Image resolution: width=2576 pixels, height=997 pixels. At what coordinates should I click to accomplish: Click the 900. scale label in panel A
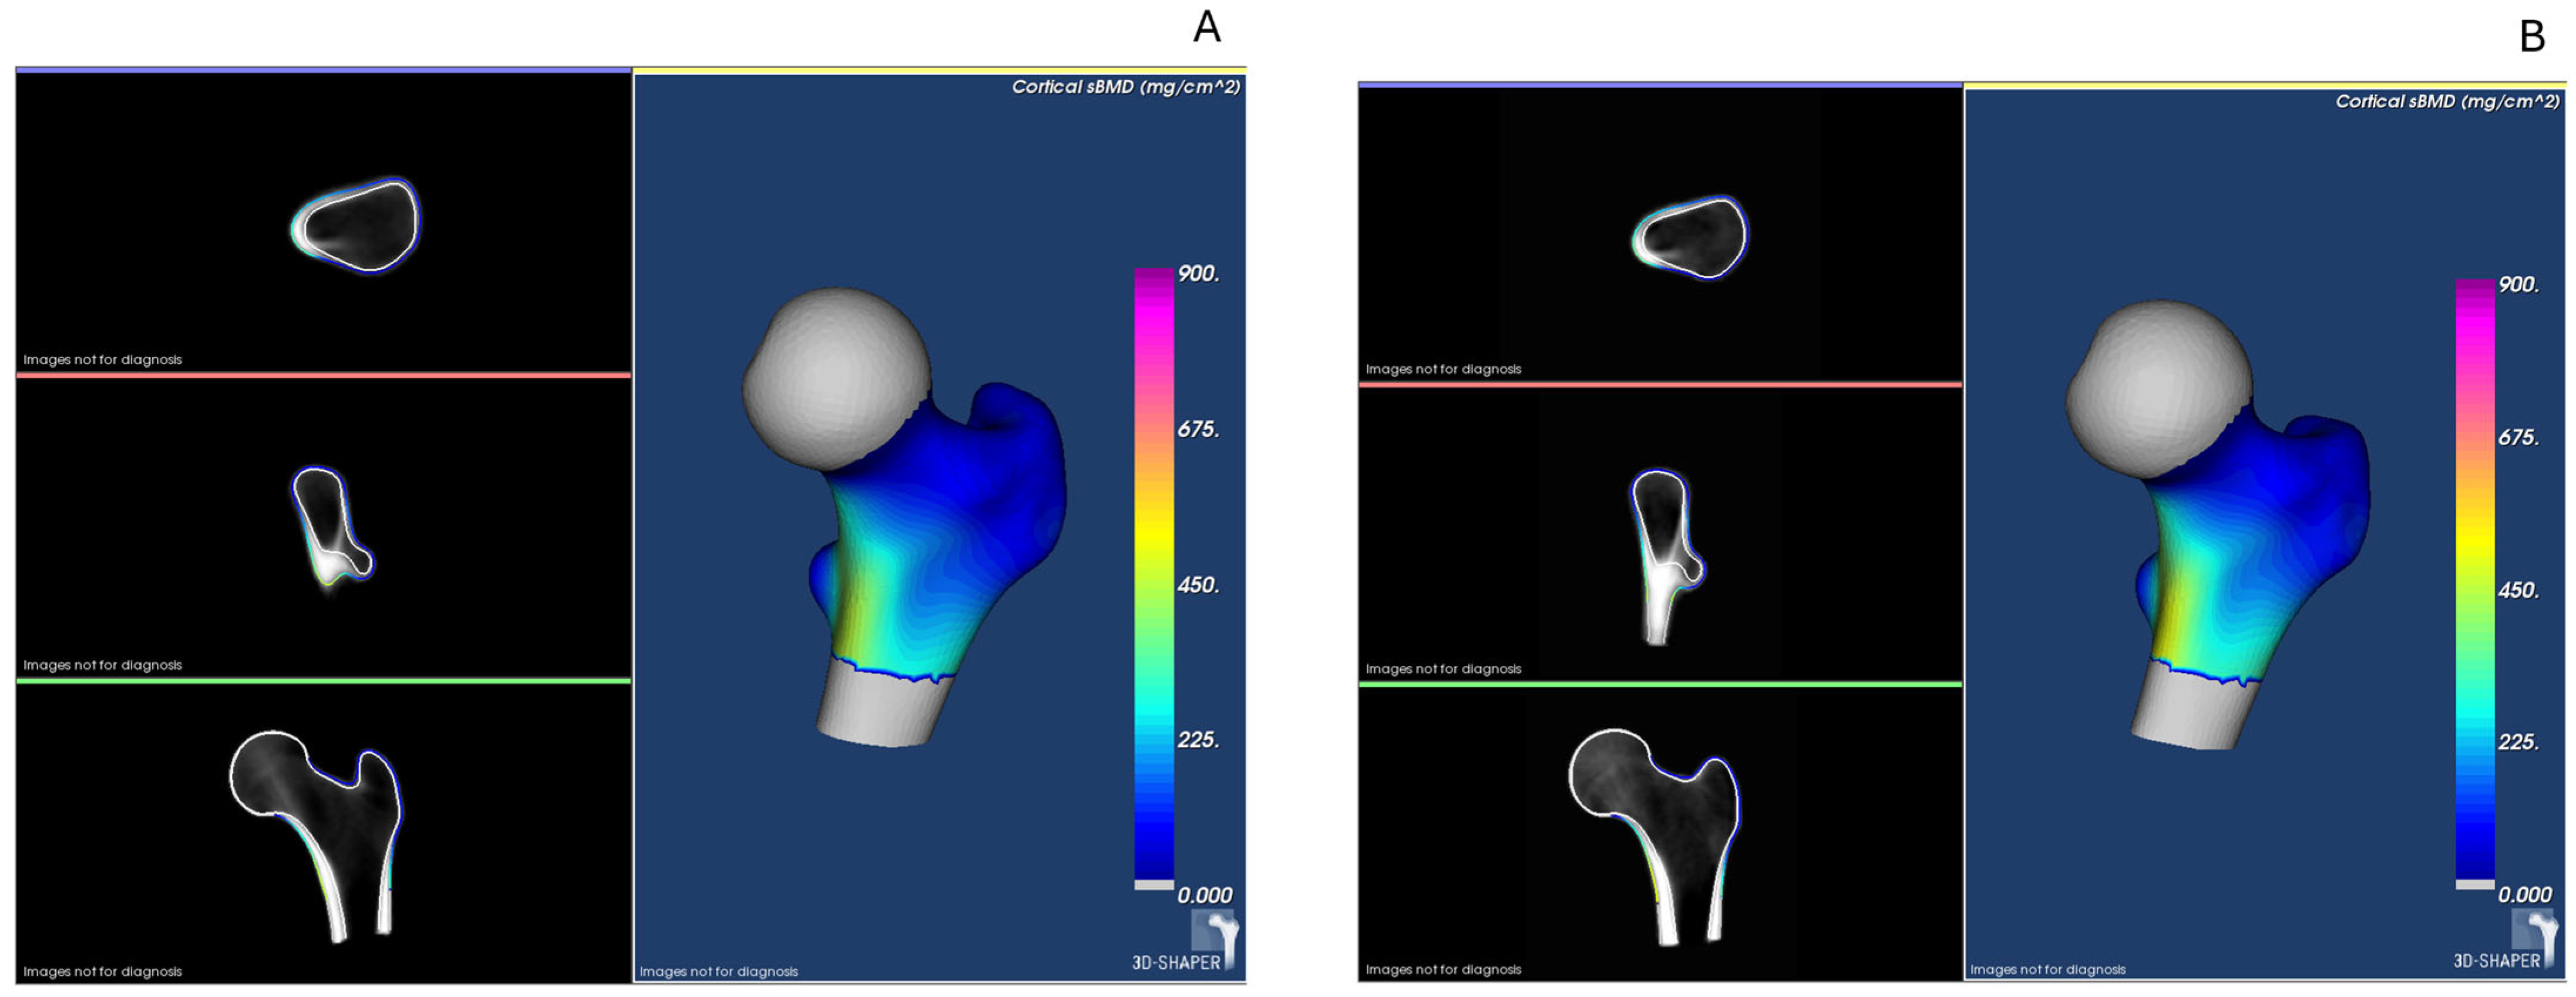pos(1198,273)
